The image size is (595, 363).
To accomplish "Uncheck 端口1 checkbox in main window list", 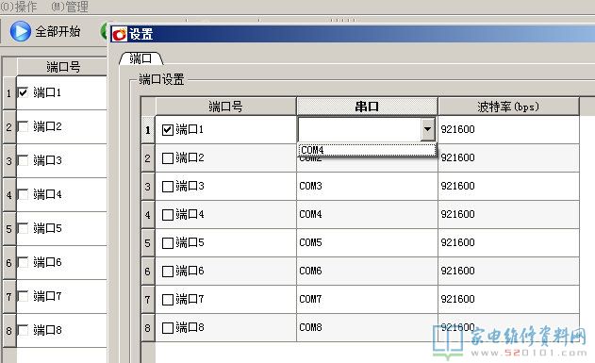I will pyautogui.click(x=24, y=92).
